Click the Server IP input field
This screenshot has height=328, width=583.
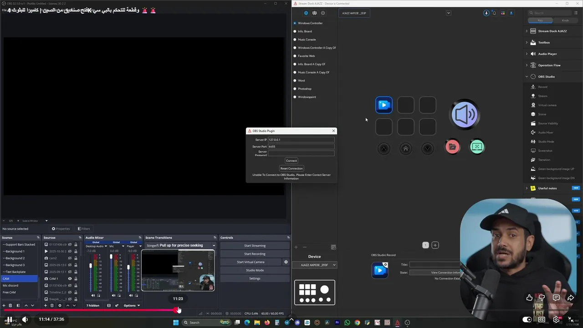[x=301, y=140]
